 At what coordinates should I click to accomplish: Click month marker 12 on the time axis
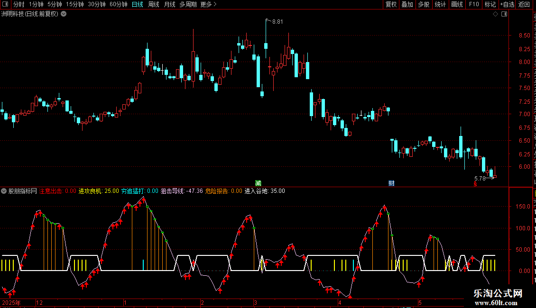pos(39,303)
